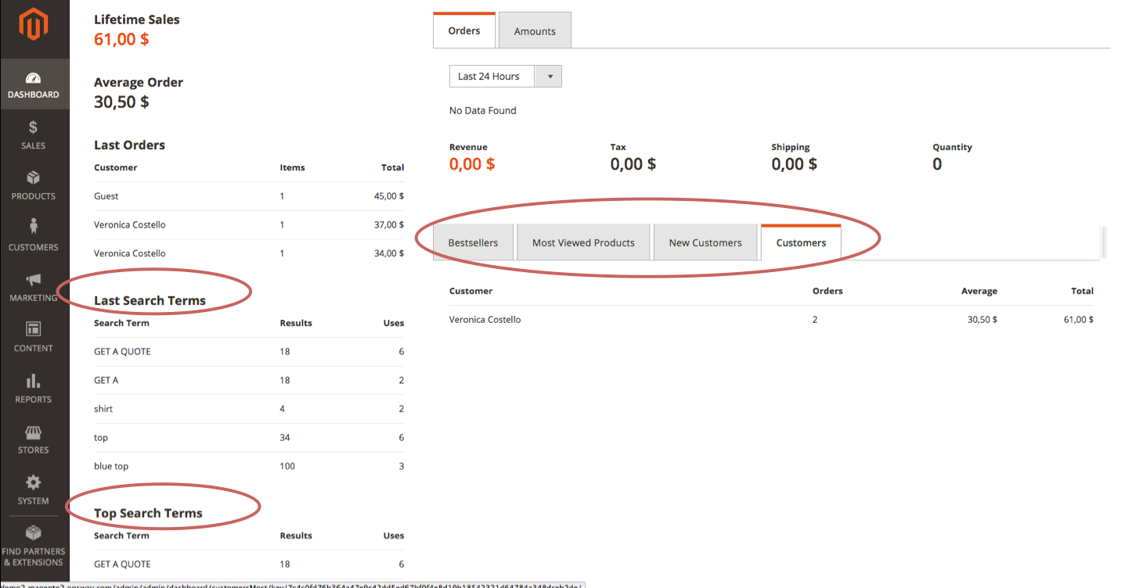The height and width of the screenshot is (588, 1125).
Task: Click the 'shirt' search term row
Action: click(x=249, y=409)
